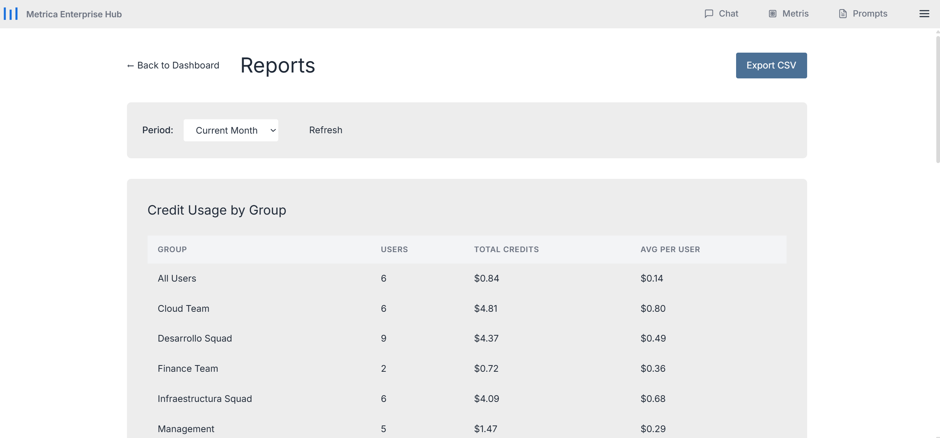The height and width of the screenshot is (438, 940).
Task: Select the Desarrollo Squad row
Action: tap(195, 339)
